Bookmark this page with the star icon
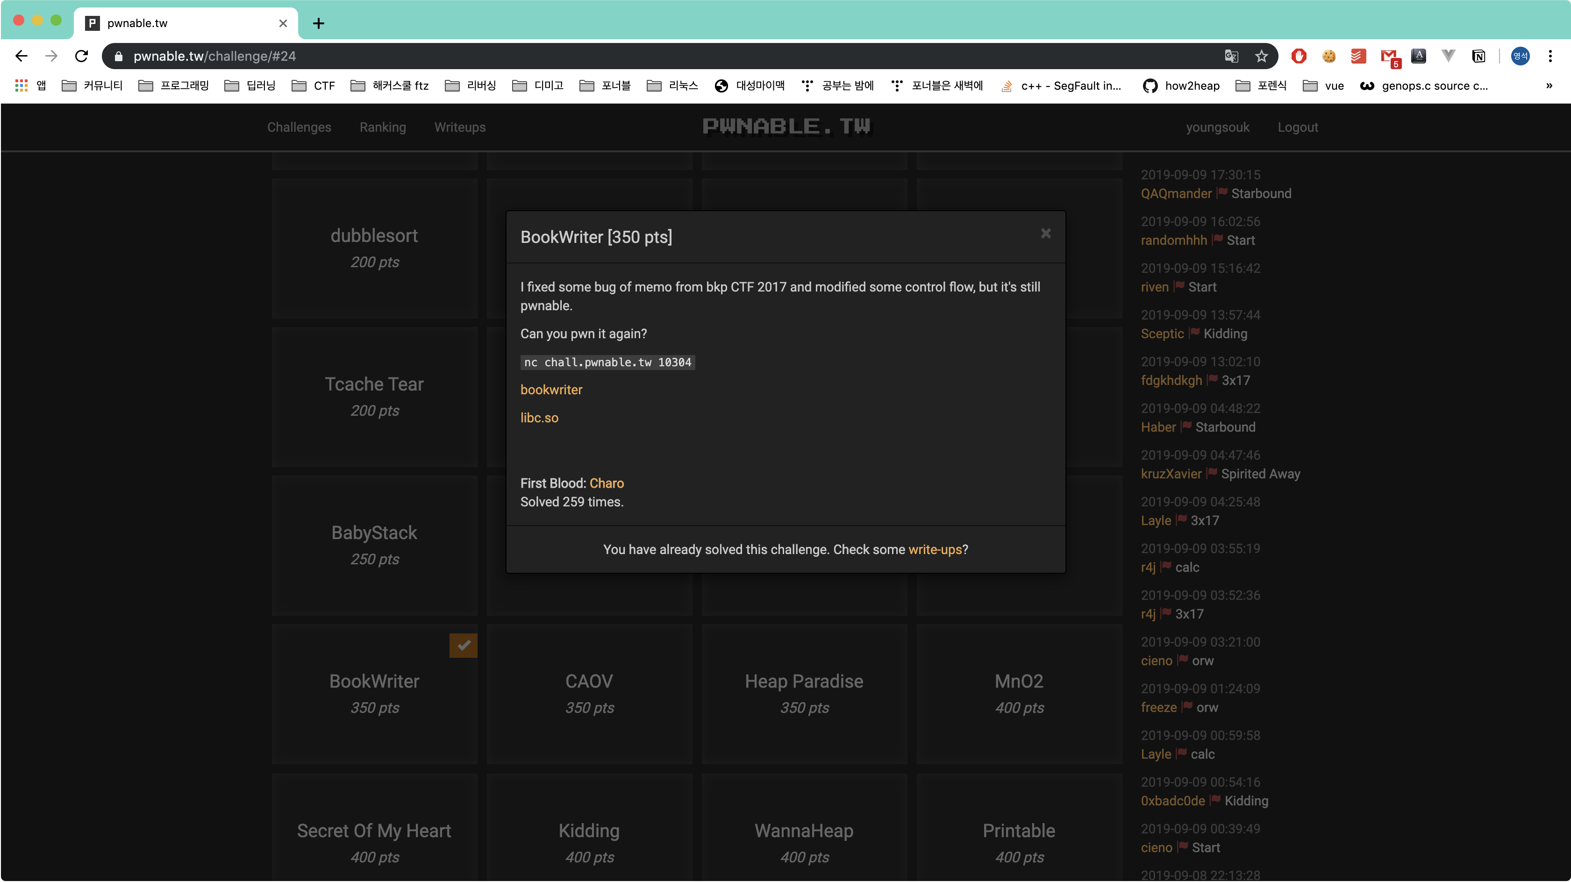Image resolution: width=1571 pixels, height=882 pixels. (1261, 56)
